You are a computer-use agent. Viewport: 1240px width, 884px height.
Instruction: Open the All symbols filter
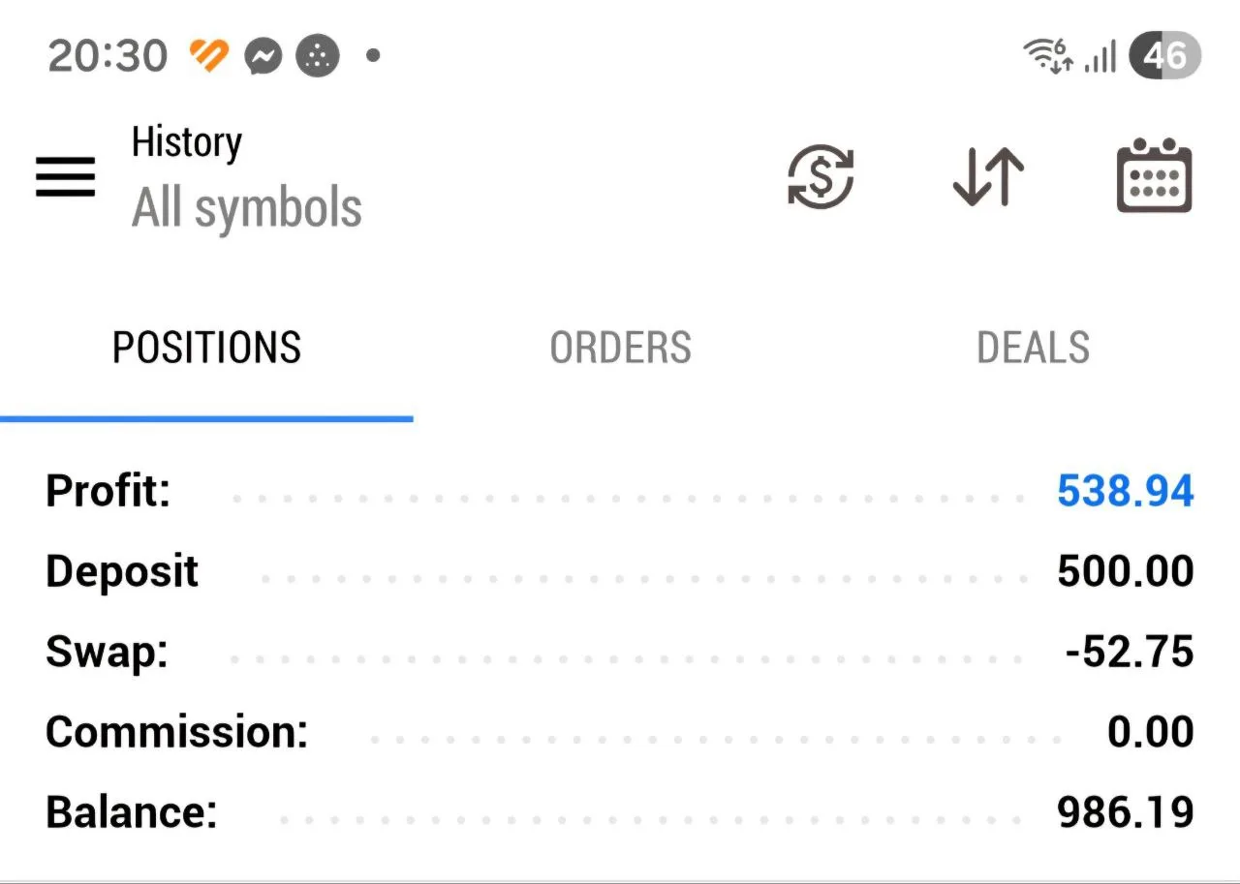tap(247, 208)
